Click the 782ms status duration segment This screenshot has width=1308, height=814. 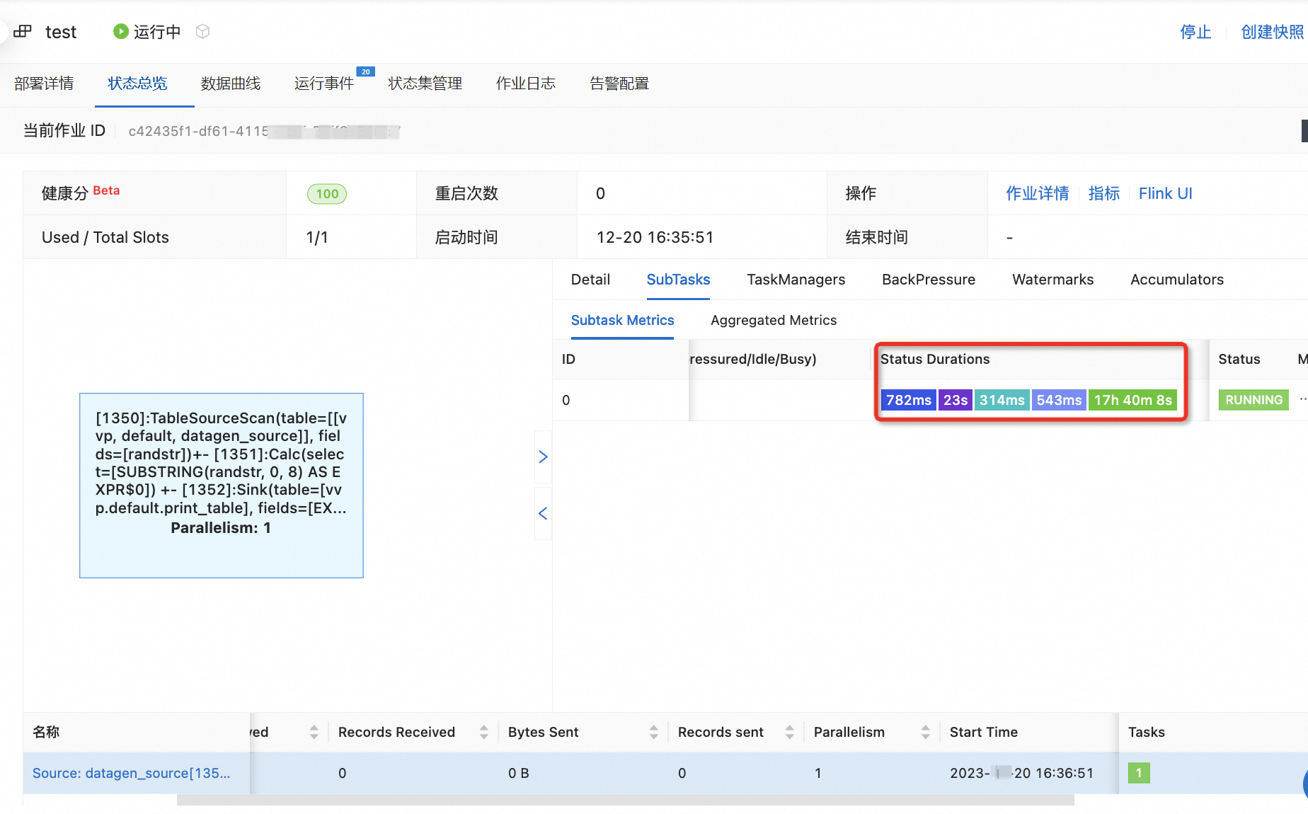(909, 400)
